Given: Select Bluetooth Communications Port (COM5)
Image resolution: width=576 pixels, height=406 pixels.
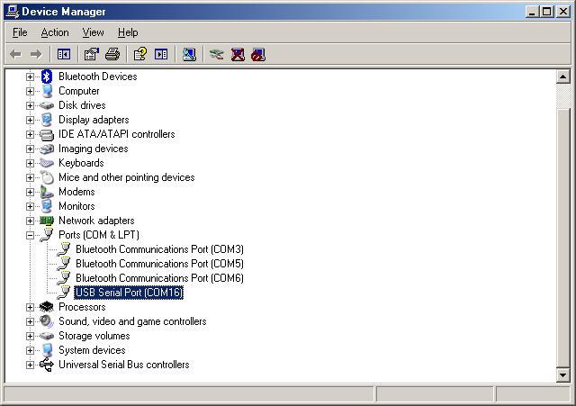Looking at the screenshot, I should (159, 264).
